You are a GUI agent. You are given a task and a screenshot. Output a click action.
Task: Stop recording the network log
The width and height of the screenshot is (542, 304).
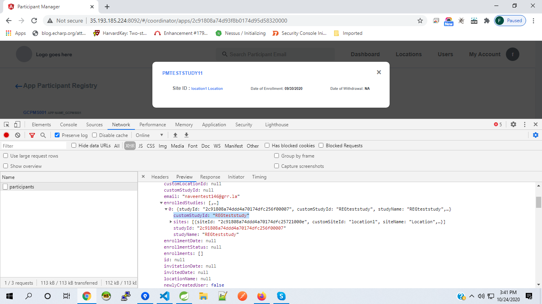click(6, 135)
